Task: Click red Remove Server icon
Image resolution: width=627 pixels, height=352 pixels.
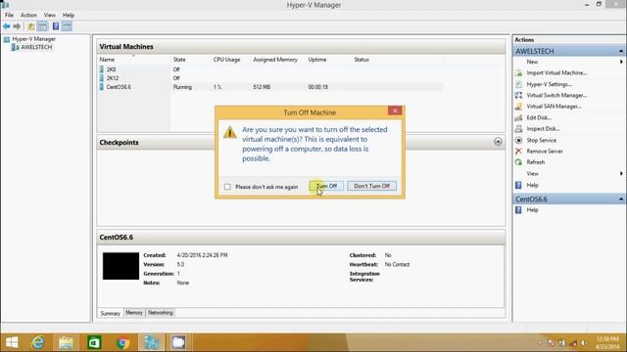Action: [x=518, y=152]
